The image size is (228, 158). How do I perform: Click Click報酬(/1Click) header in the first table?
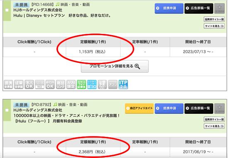pos(34,42)
